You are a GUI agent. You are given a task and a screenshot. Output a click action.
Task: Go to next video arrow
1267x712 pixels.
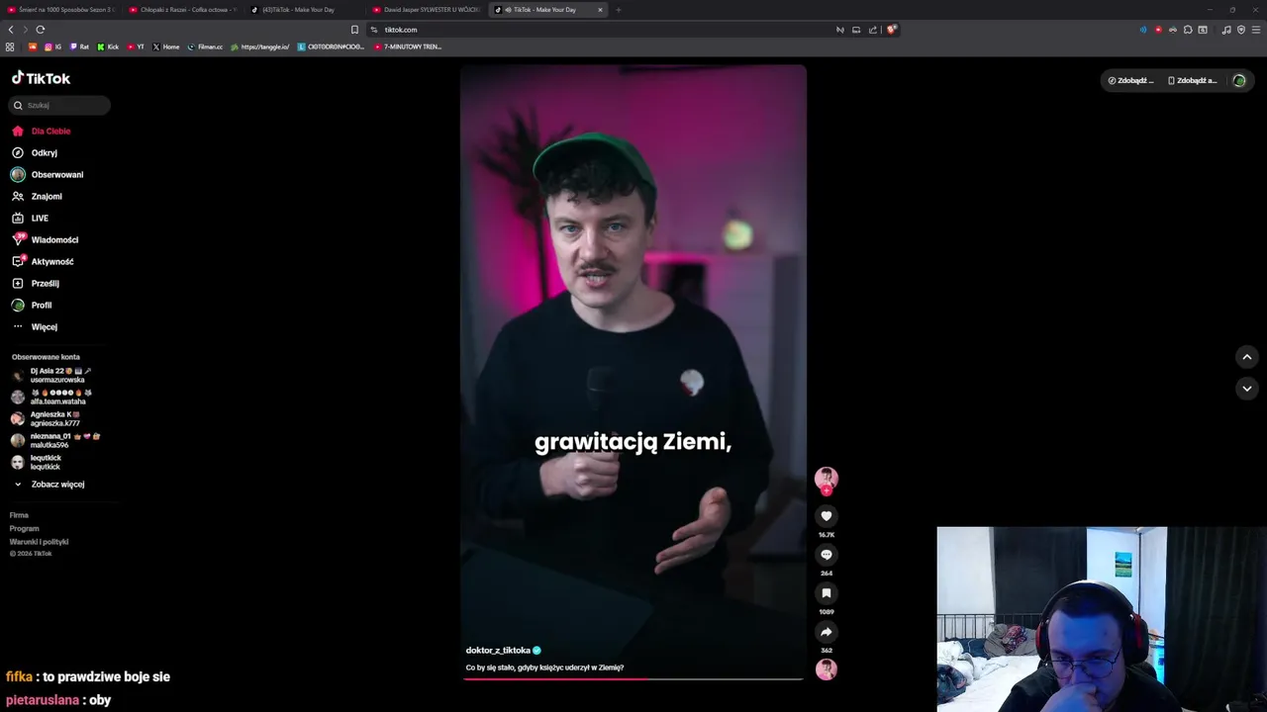point(1247,389)
